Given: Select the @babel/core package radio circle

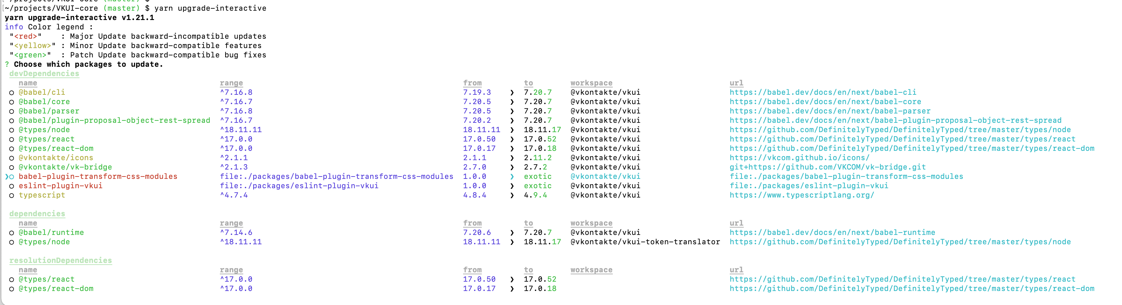Looking at the screenshot, I should (x=12, y=102).
